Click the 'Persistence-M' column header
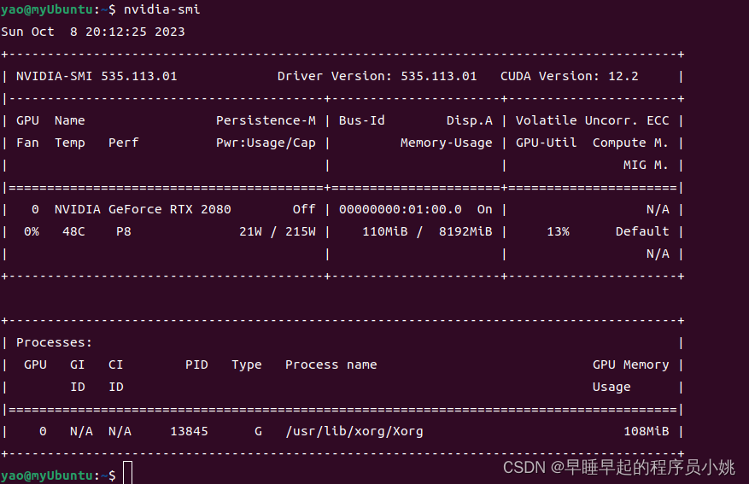Image resolution: width=749 pixels, height=484 pixels. (266, 120)
